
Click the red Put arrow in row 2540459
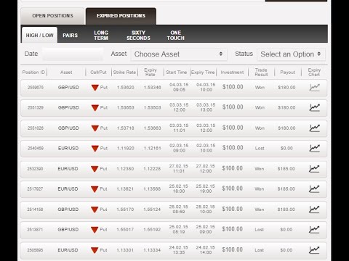pos(95,149)
